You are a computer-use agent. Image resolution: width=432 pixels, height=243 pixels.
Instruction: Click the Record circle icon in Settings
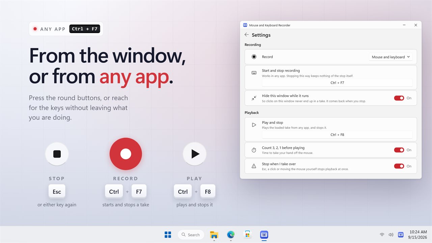point(254,57)
